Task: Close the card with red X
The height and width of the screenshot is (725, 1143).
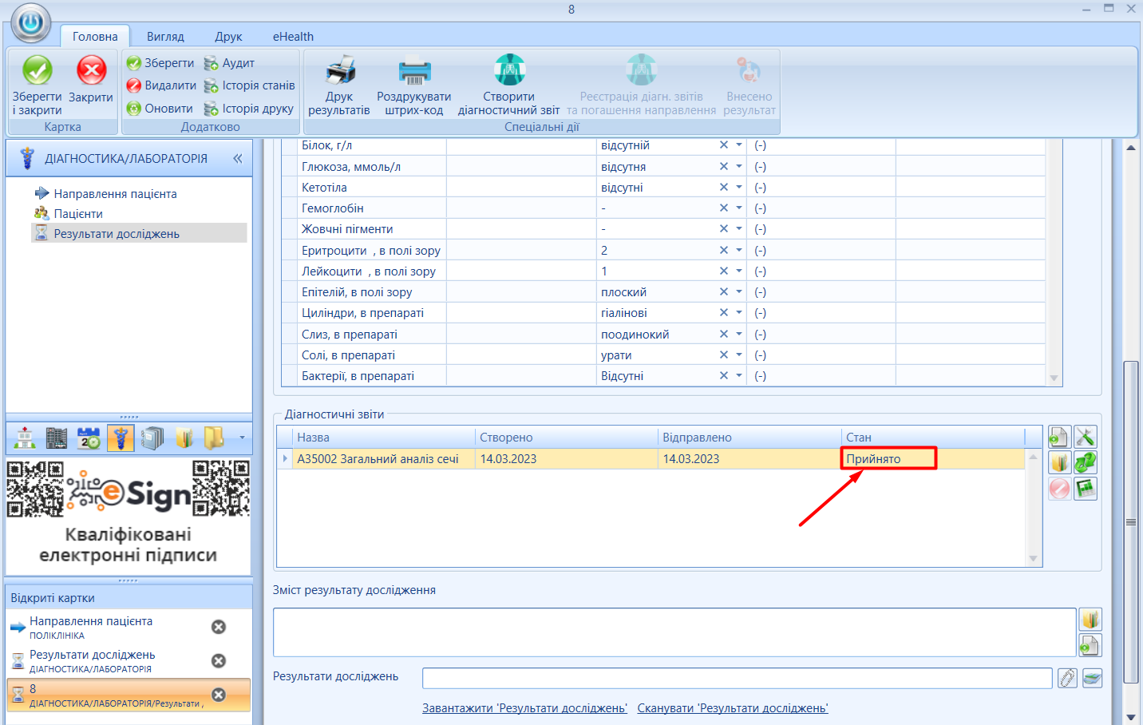Action: (x=91, y=80)
